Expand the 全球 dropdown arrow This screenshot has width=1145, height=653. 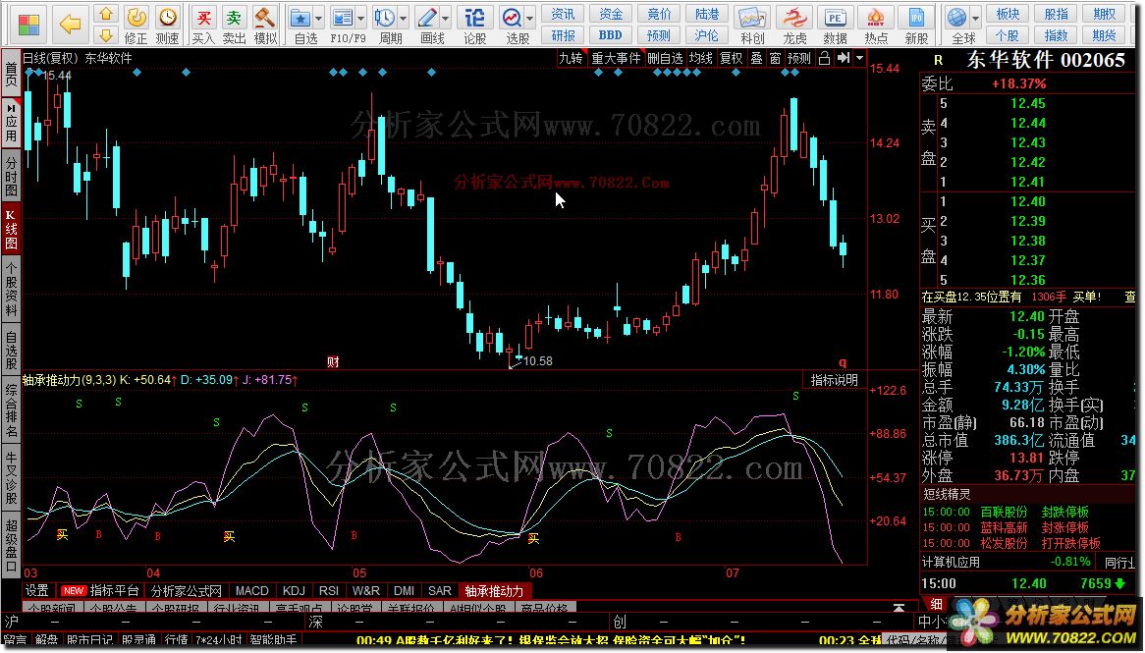click(x=975, y=19)
